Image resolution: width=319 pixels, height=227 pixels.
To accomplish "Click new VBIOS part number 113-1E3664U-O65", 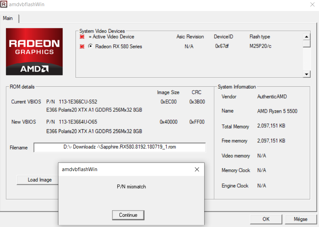I will click(78, 122).
